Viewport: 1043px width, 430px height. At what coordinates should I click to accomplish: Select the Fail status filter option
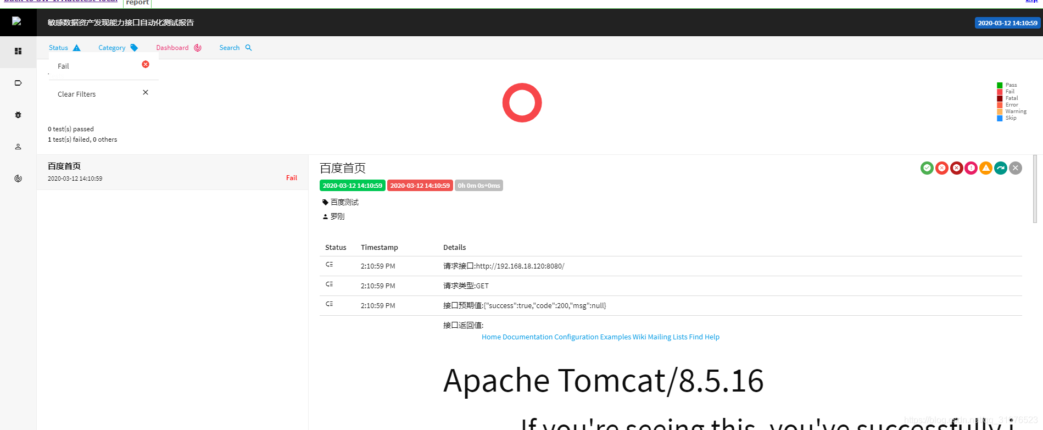pos(103,66)
